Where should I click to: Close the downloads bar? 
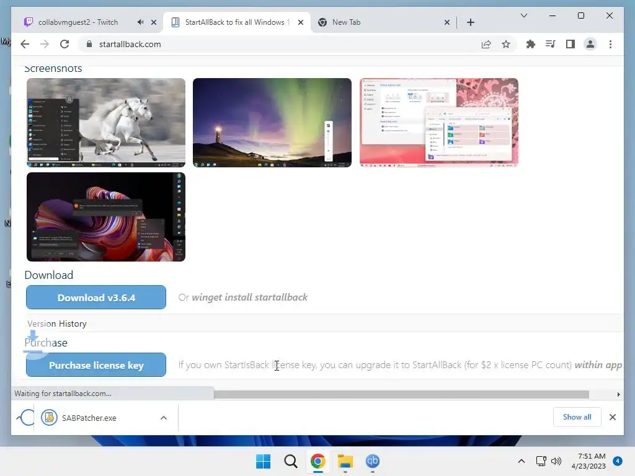(613, 417)
